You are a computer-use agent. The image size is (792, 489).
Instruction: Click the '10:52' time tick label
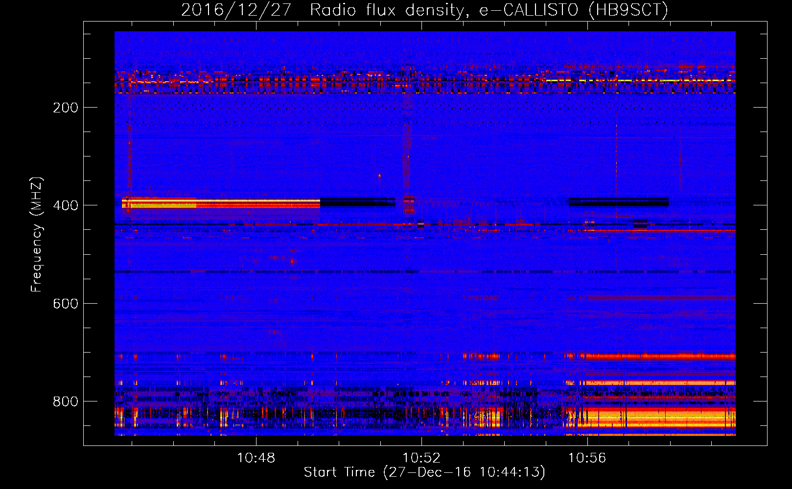point(421,458)
